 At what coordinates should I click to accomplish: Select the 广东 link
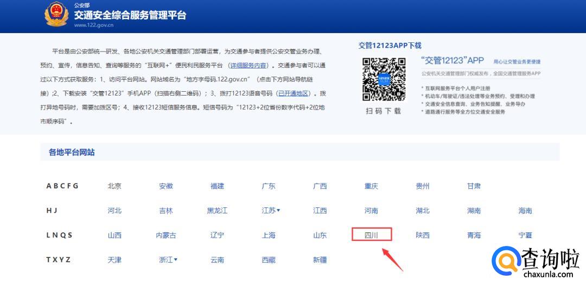click(269, 186)
